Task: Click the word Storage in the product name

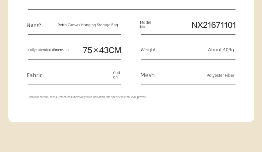Action: point(103,25)
